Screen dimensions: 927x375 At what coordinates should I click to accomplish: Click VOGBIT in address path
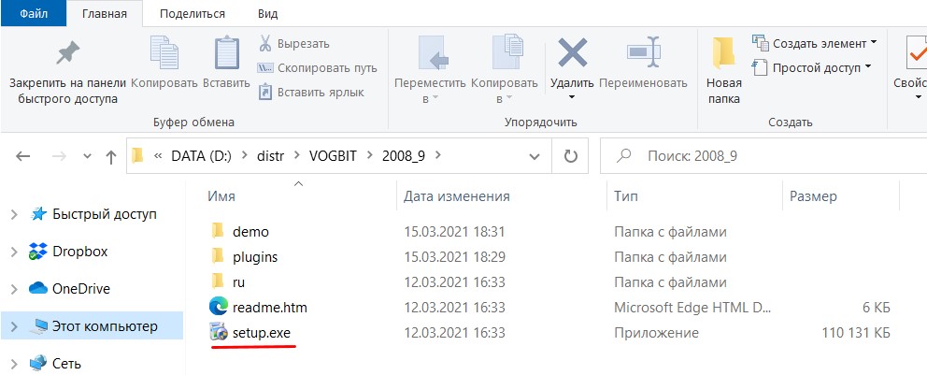pos(333,156)
